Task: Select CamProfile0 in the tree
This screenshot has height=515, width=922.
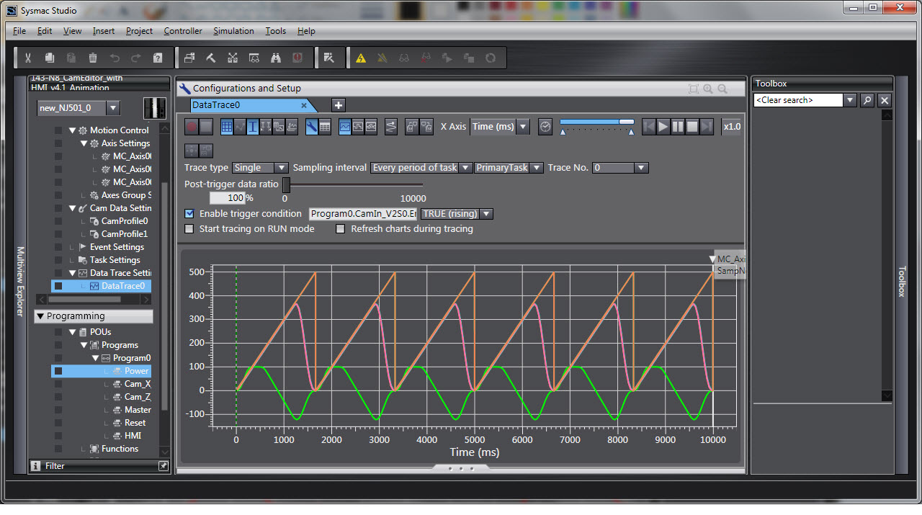Action: [x=125, y=221]
